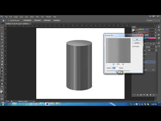Select the Rectangular Marquee tool
161x121 pixels.
pyautogui.click(x=2, y=30)
